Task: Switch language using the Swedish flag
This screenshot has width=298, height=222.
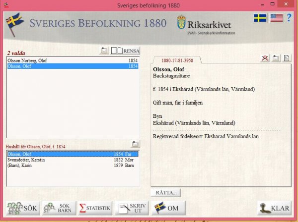Action: [259, 18]
